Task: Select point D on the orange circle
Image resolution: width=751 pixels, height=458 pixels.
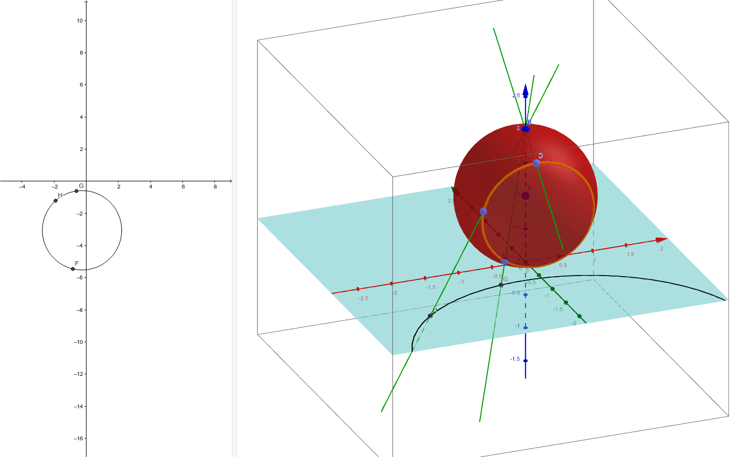Action: pyautogui.click(x=537, y=163)
